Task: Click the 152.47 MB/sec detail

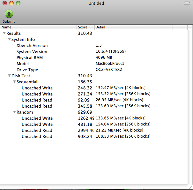Action: [x=121, y=88]
